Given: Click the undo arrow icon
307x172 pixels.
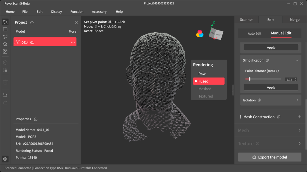Looking at the screenshot, I should [5, 95].
